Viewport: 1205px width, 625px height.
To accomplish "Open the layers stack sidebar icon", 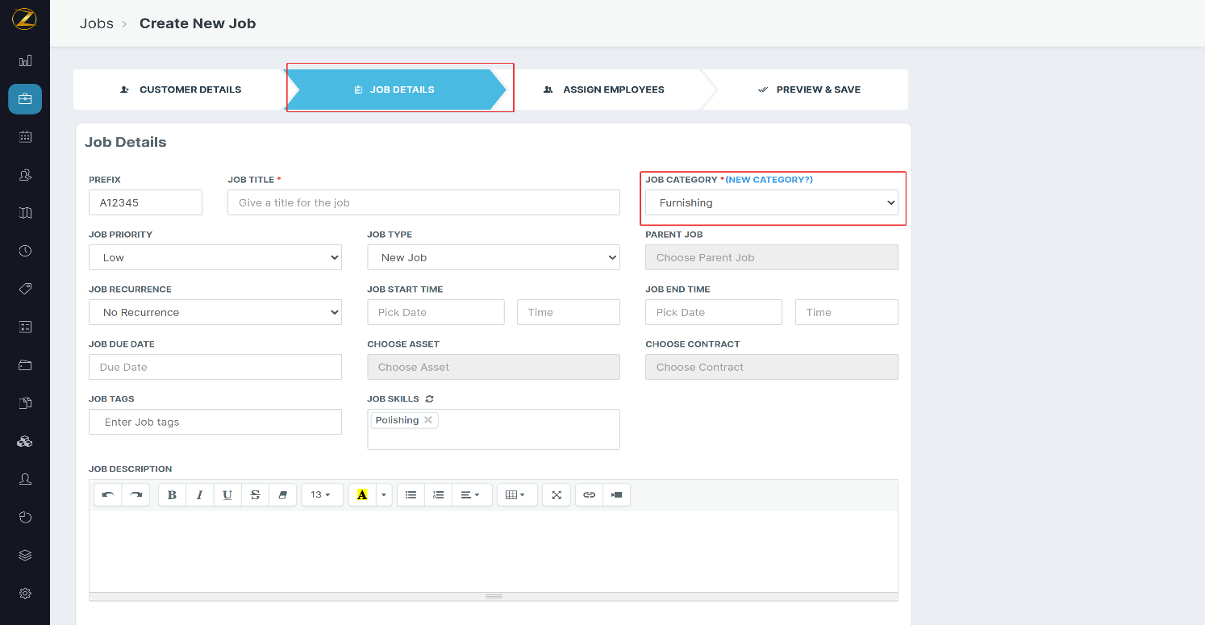I will 25,555.
